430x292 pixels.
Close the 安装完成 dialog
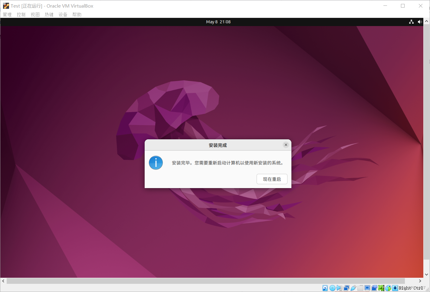286,145
